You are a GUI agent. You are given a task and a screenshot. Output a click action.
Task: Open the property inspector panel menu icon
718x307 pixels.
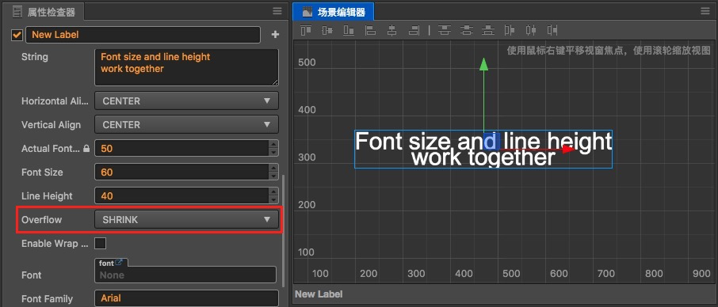coord(277,11)
